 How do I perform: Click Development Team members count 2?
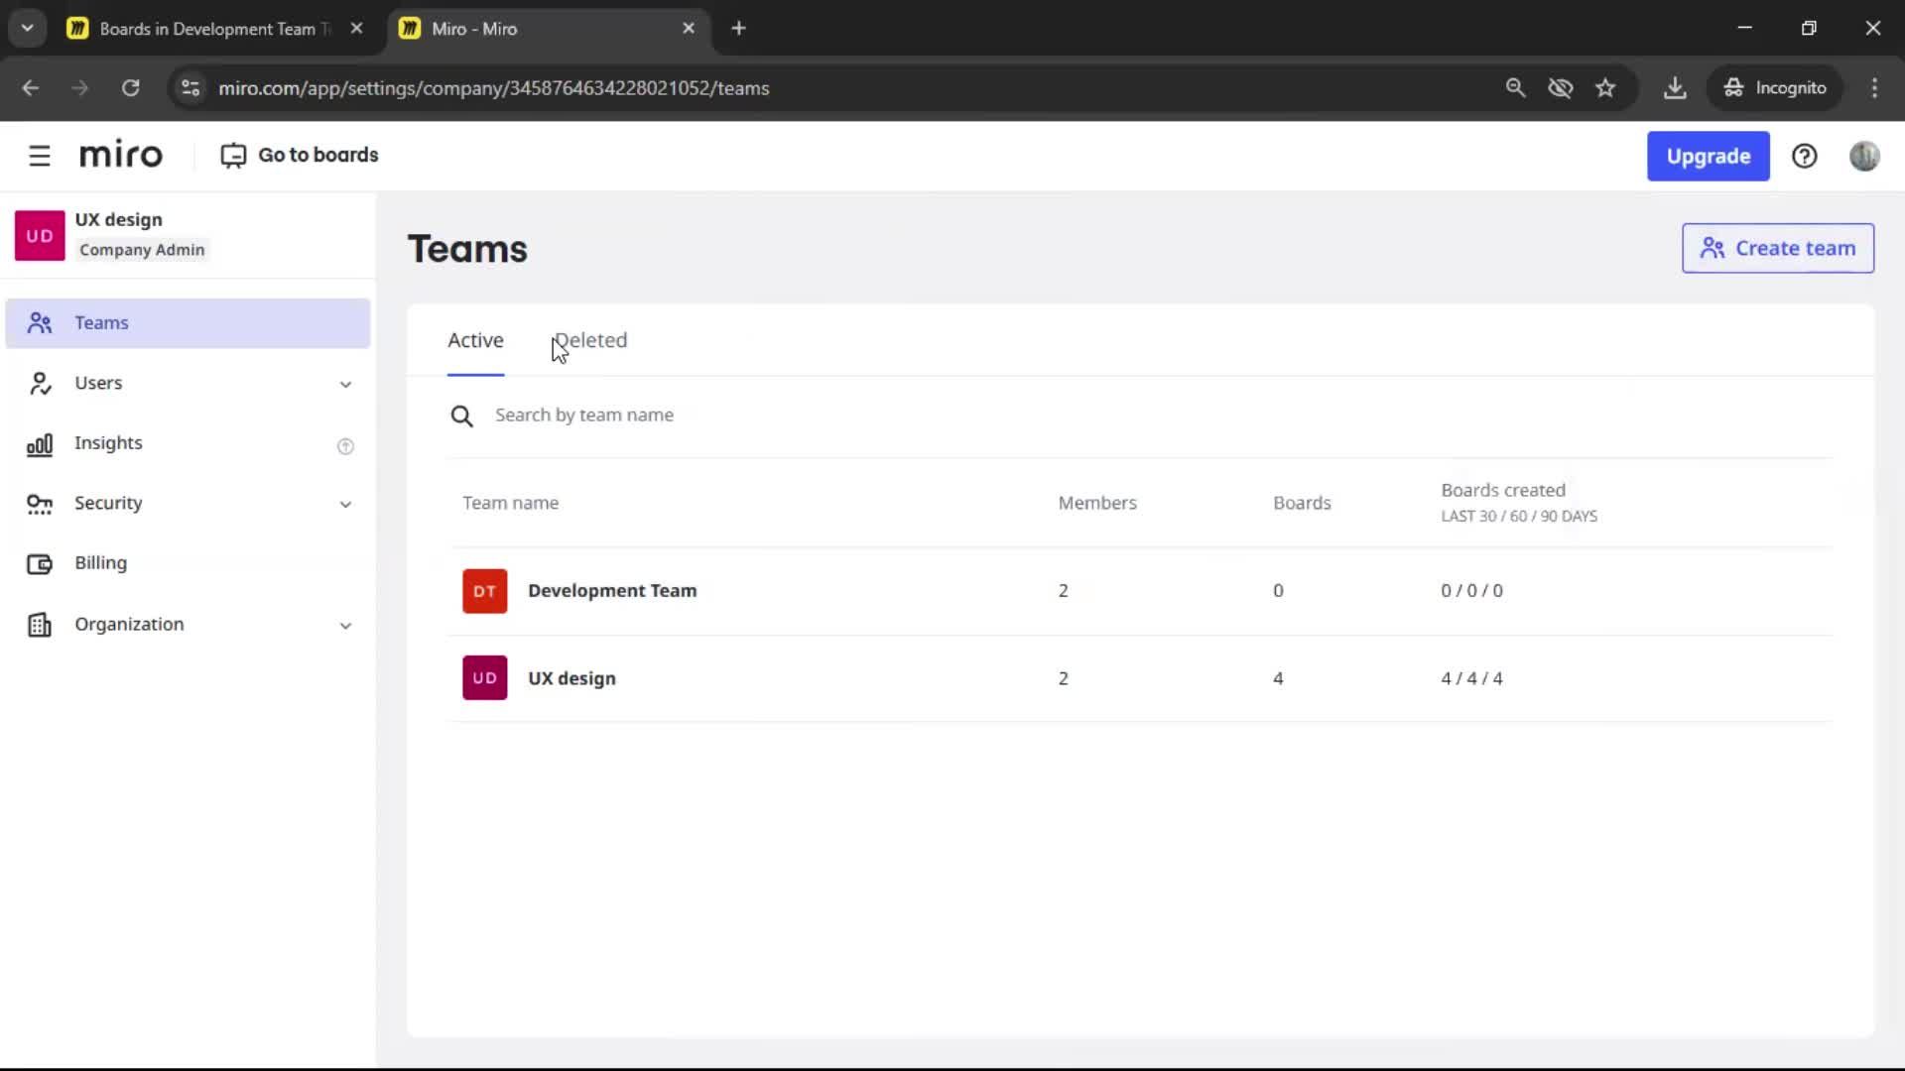coord(1063,591)
